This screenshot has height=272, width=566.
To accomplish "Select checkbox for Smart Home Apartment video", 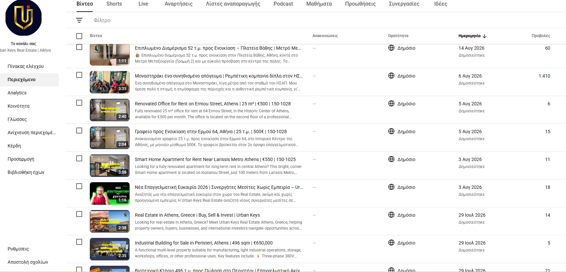I will tap(79, 158).
